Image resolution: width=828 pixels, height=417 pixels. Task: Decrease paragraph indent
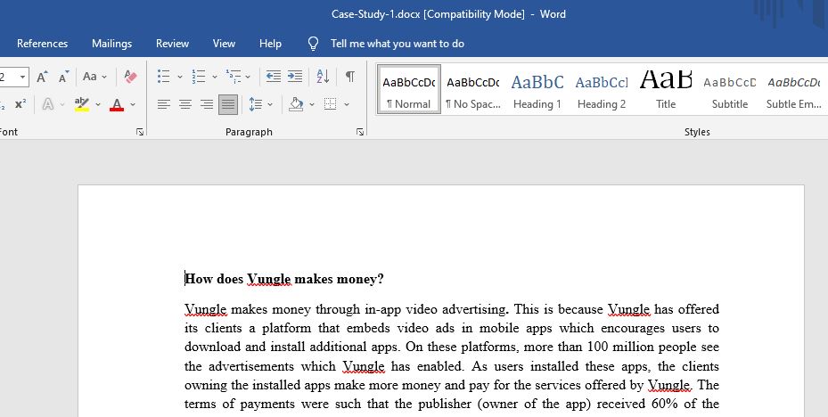(273, 77)
